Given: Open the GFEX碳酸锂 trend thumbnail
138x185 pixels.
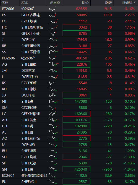Looking at the screenshot, I should (53, 114).
